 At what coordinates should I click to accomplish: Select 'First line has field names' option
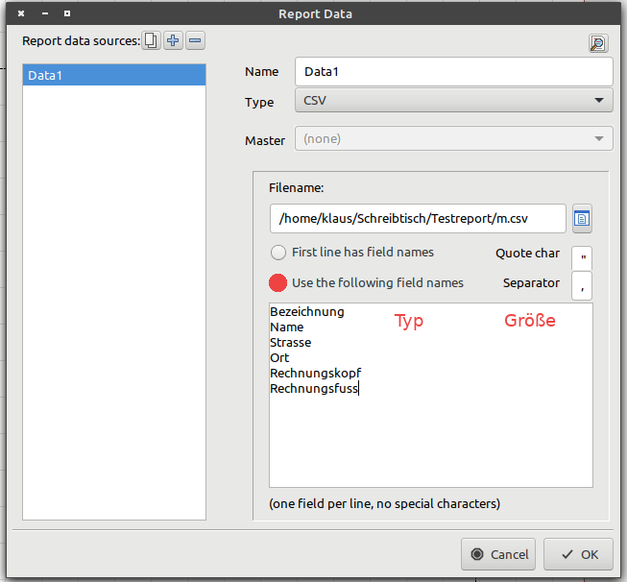tap(278, 253)
